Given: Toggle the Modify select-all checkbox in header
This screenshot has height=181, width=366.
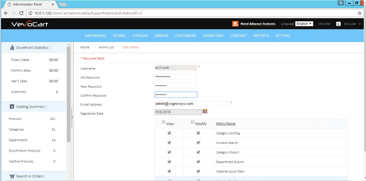Looking at the screenshot, I should point(193,122).
